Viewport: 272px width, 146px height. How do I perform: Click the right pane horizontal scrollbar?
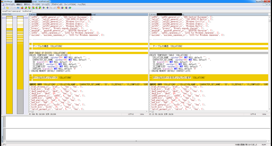209,111
